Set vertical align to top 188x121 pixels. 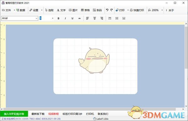coord(110,18)
